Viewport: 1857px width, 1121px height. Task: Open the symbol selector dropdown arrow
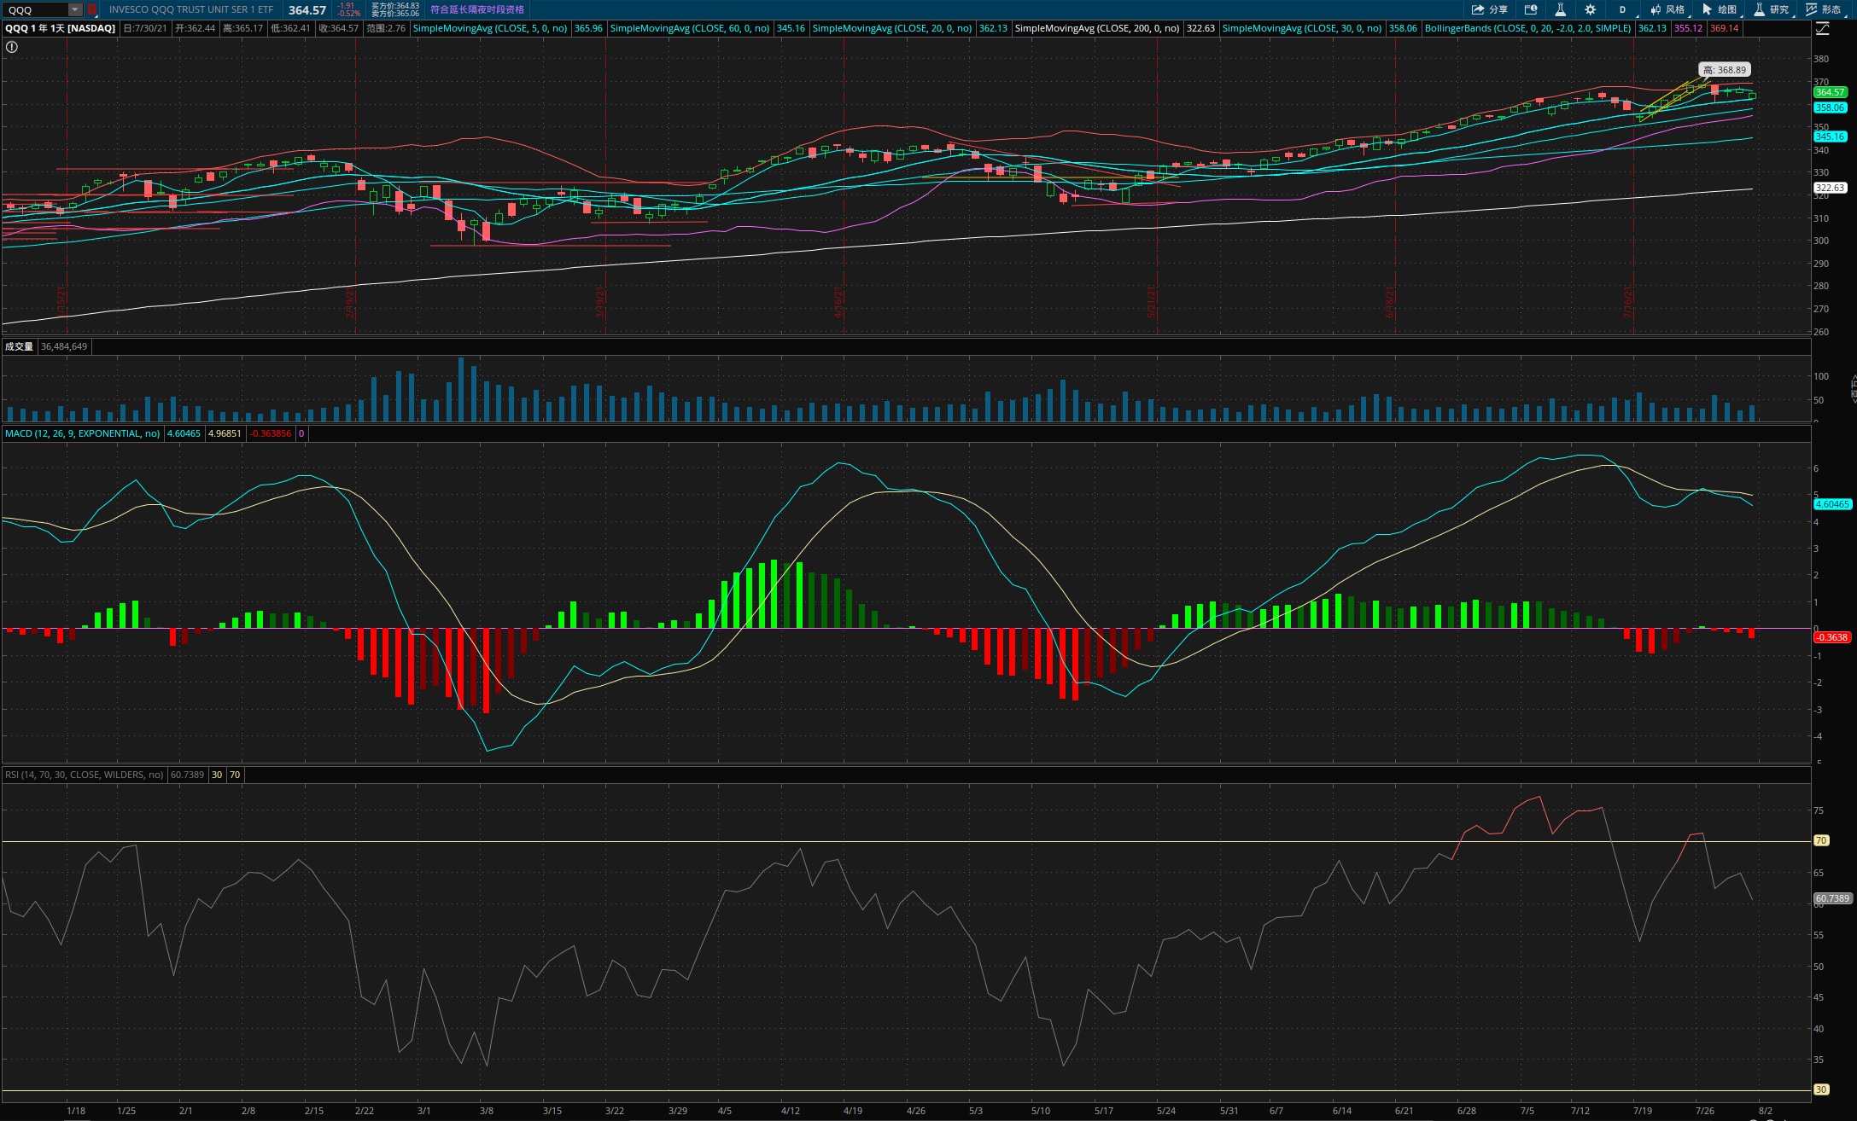(75, 10)
